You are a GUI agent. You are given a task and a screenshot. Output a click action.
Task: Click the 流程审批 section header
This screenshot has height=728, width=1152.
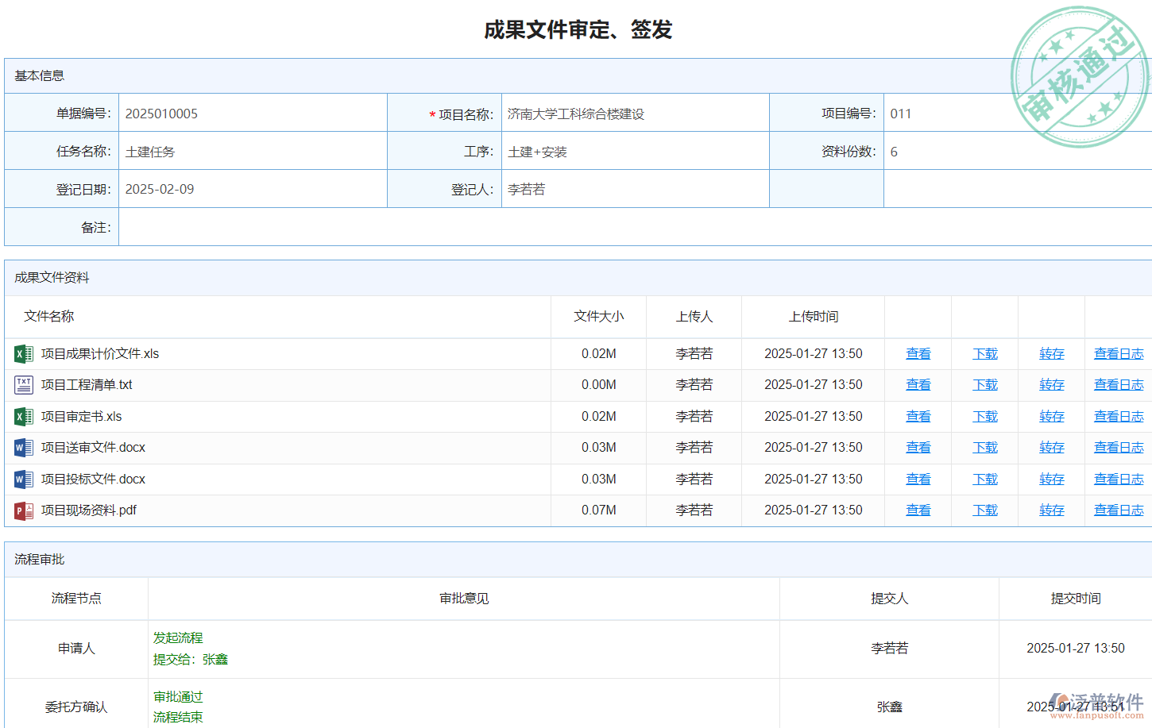(40, 560)
